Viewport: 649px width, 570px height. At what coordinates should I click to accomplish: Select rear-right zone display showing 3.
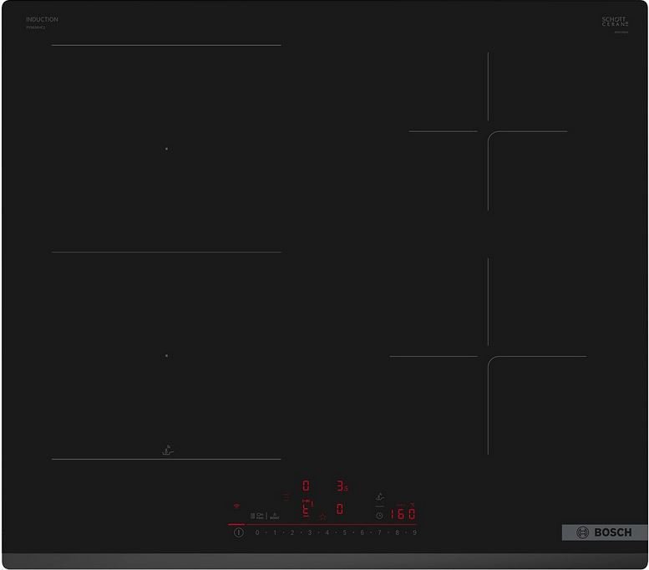(x=342, y=486)
